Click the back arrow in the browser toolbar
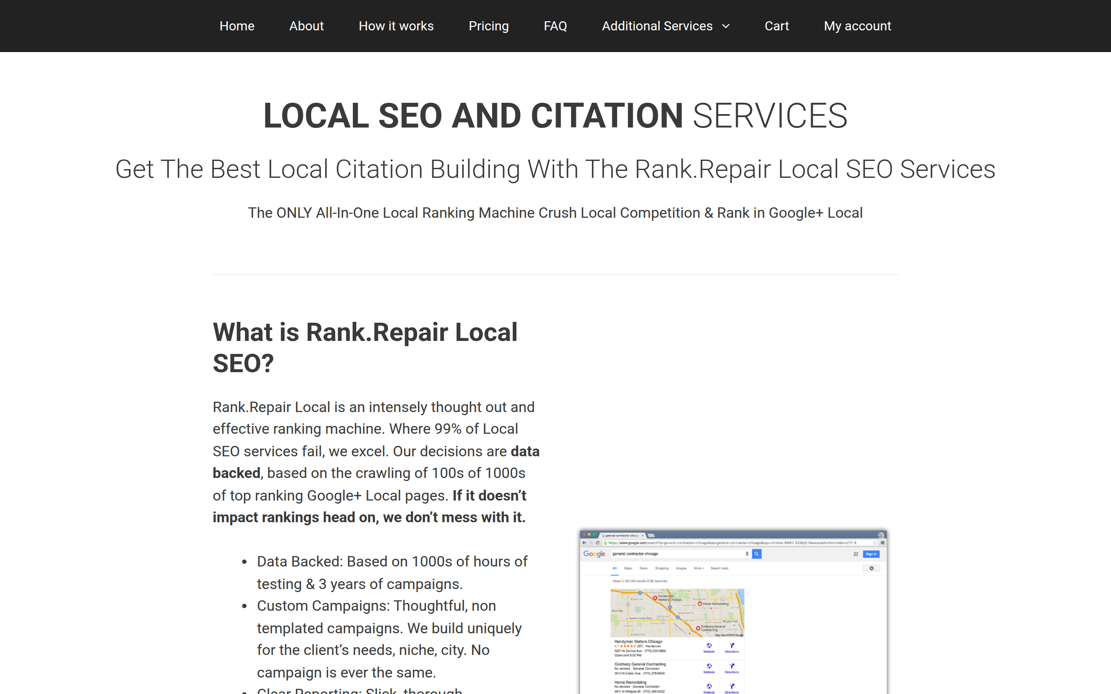Image resolution: width=1111 pixels, height=694 pixels. point(584,543)
